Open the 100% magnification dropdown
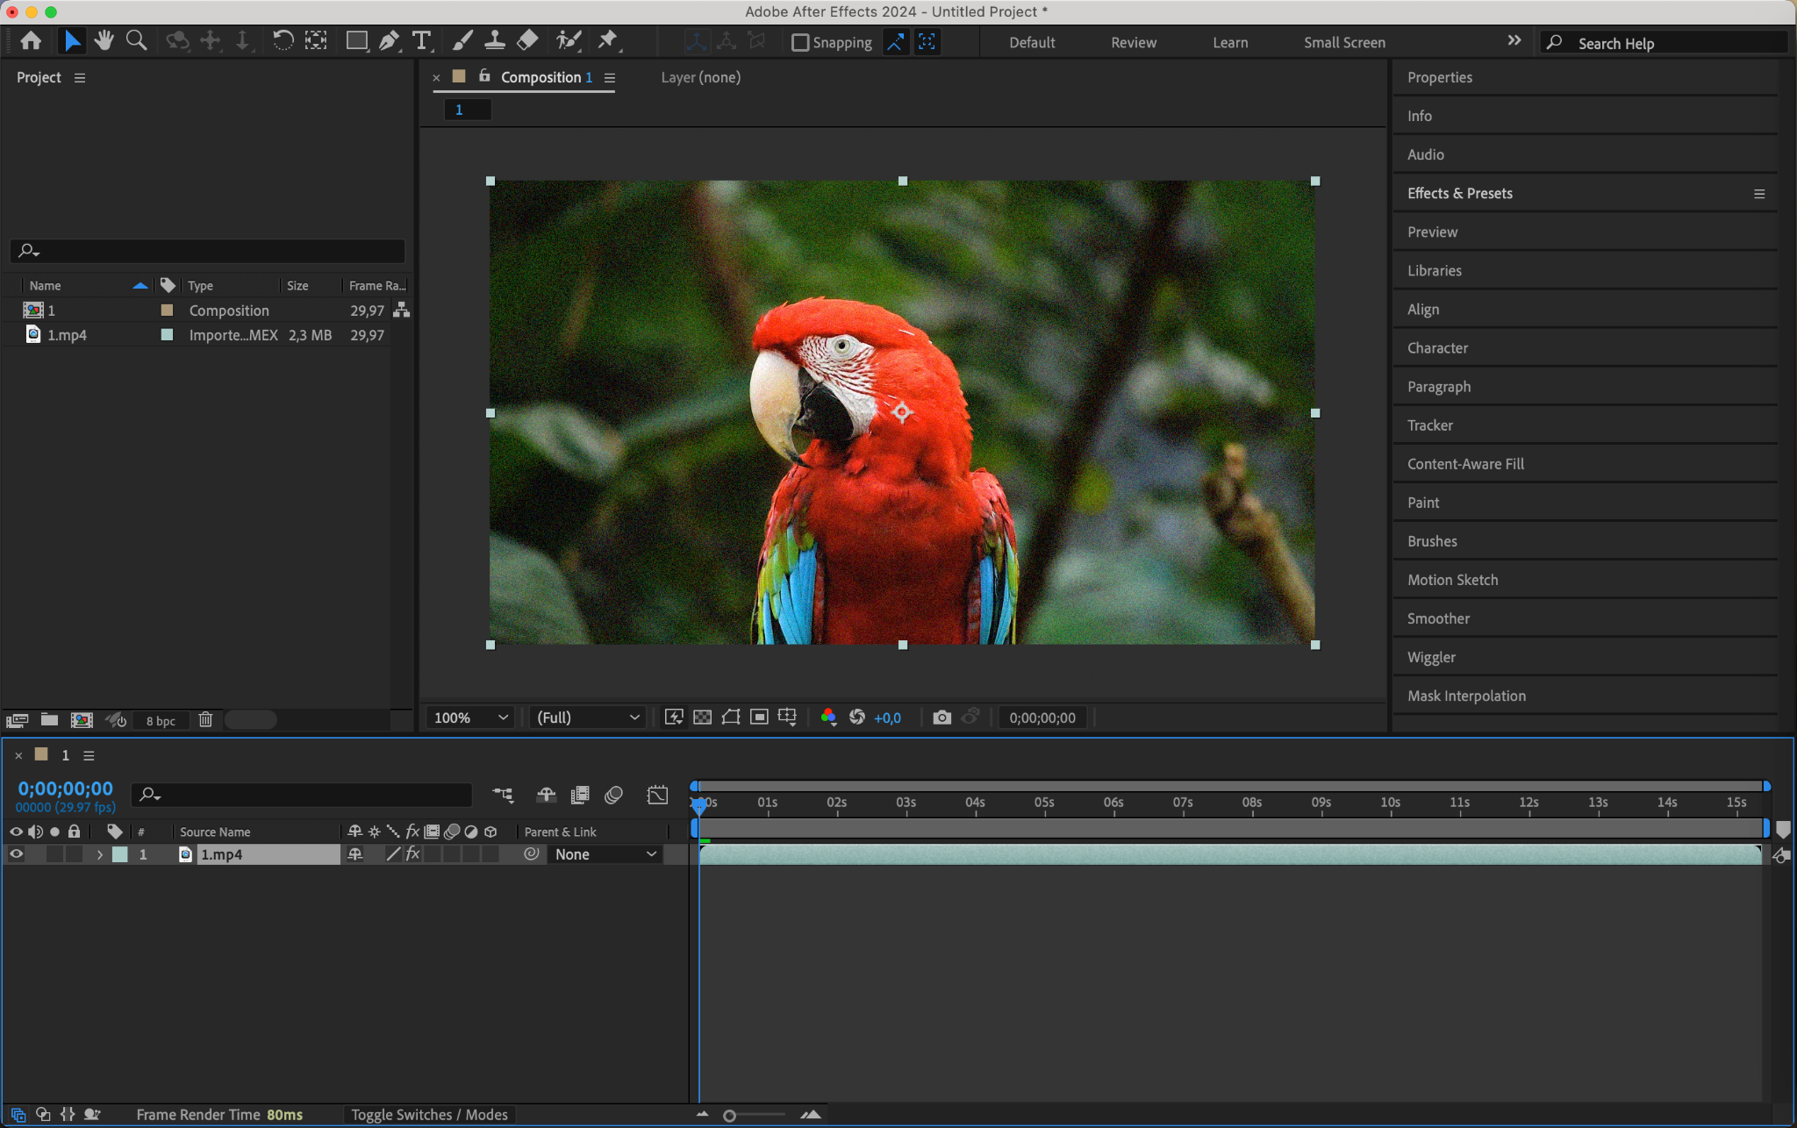 pos(470,717)
